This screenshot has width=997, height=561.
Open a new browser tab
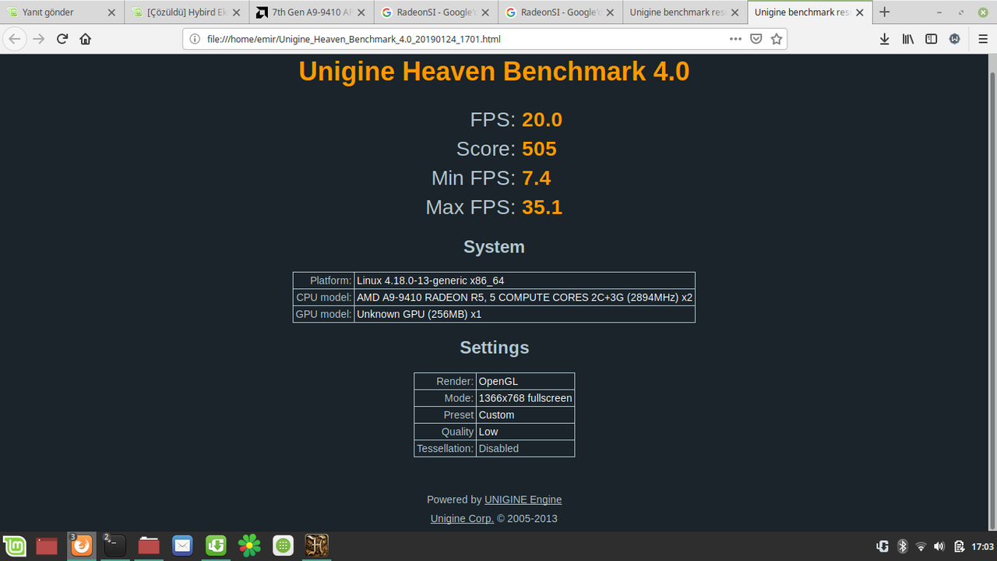coord(885,12)
